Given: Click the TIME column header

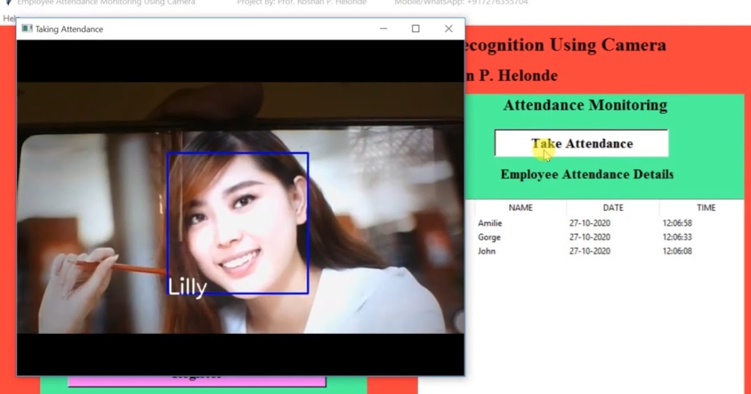Looking at the screenshot, I should coord(706,207).
